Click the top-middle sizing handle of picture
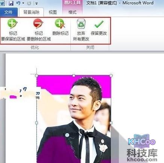 tap(74, 75)
